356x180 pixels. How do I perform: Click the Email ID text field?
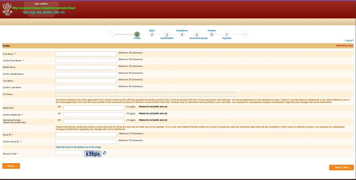86,135
